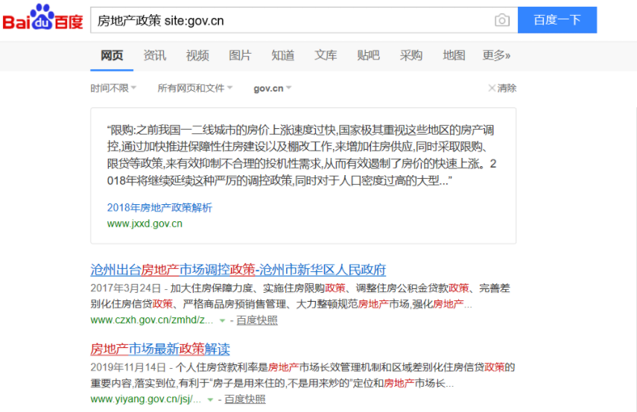
Task: Open the 沧州出台房地产市场调控政策 result
Action: click(238, 270)
